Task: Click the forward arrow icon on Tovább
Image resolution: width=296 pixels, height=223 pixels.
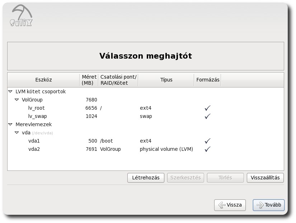Action: pos(260,205)
